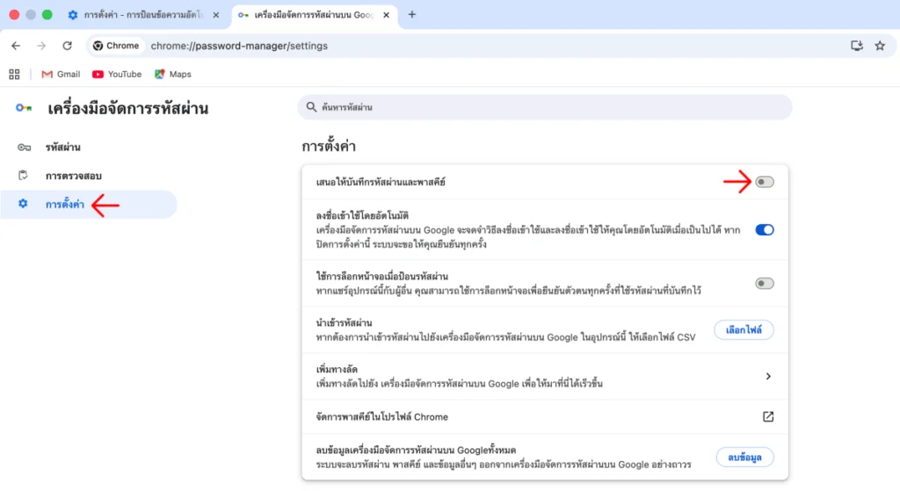Select การตั้งค่า in the sidebar
Image resolution: width=900 pixels, height=491 pixels.
(89, 204)
